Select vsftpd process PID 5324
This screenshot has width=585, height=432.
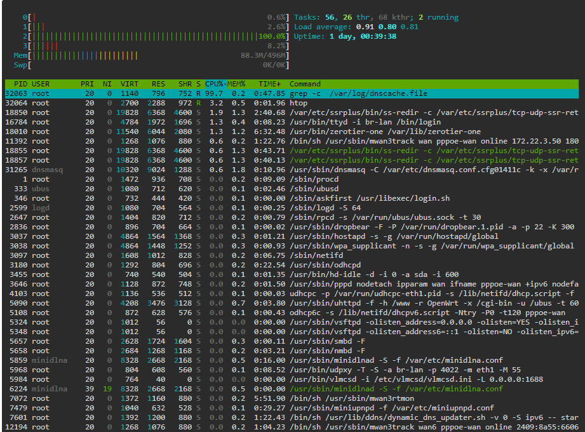[x=292, y=322]
